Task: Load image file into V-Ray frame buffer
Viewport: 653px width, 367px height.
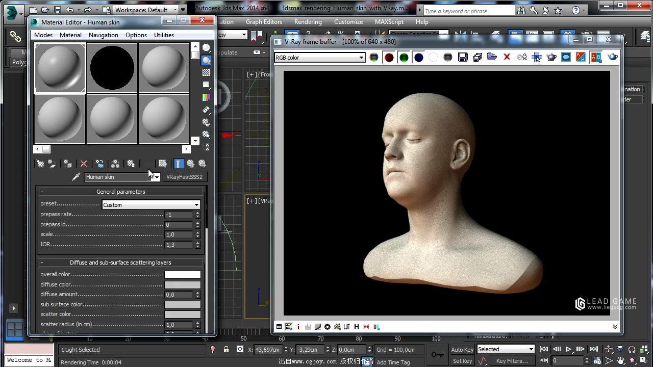Action: pyautogui.click(x=492, y=58)
